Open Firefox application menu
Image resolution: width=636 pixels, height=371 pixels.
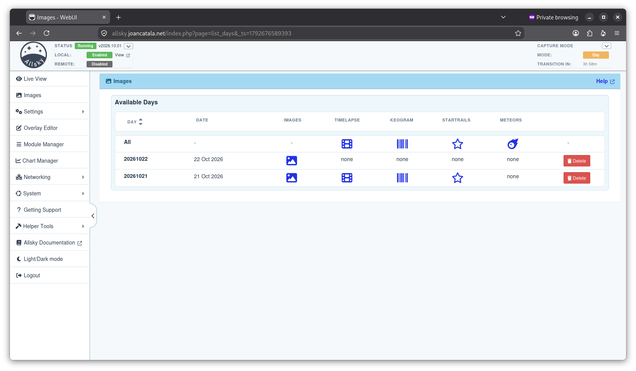[617, 34]
